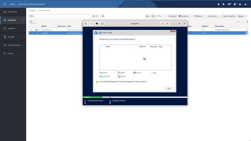This screenshot has width=251, height=141.
Task: Toggle fullscreen in the console window
Action: click(162, 23)
